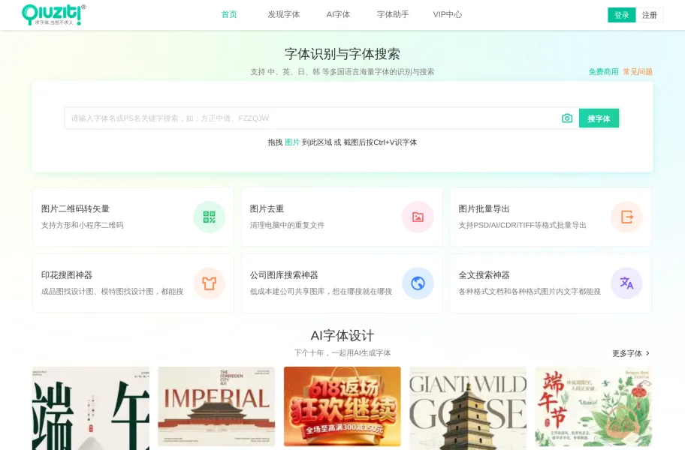This screenshot has height=450, width=685.
Task: Click the 图片 upload link in drag hint
Action: (x=292, y=142)
